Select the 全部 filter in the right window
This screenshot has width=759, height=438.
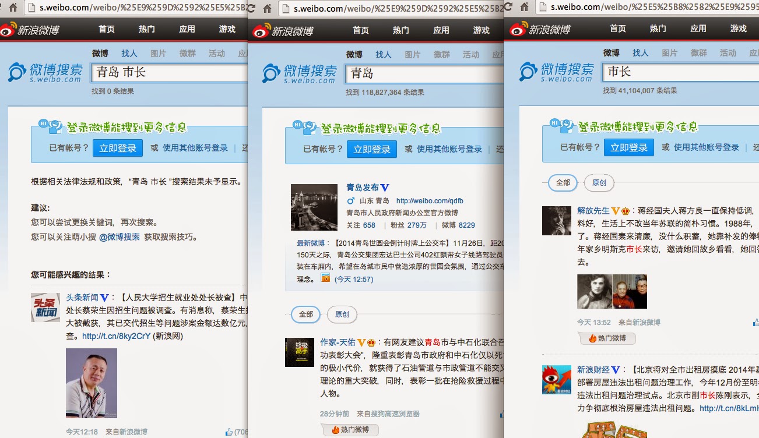click(563, 183)
